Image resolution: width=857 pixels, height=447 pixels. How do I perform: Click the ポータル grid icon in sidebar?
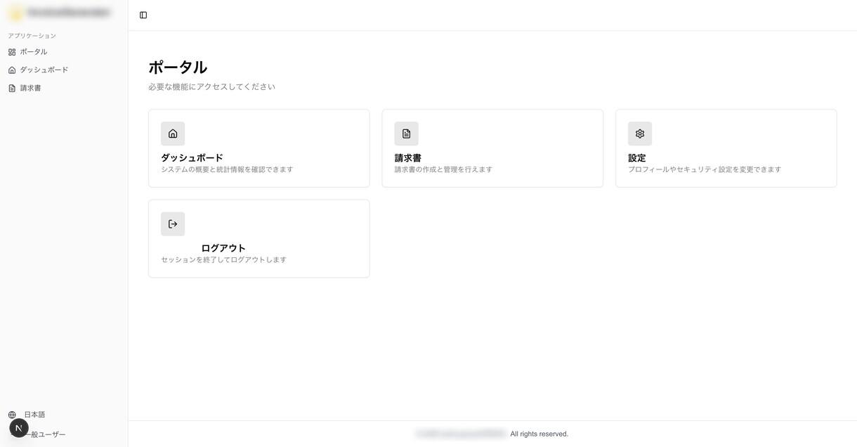[x=12, y=52]
